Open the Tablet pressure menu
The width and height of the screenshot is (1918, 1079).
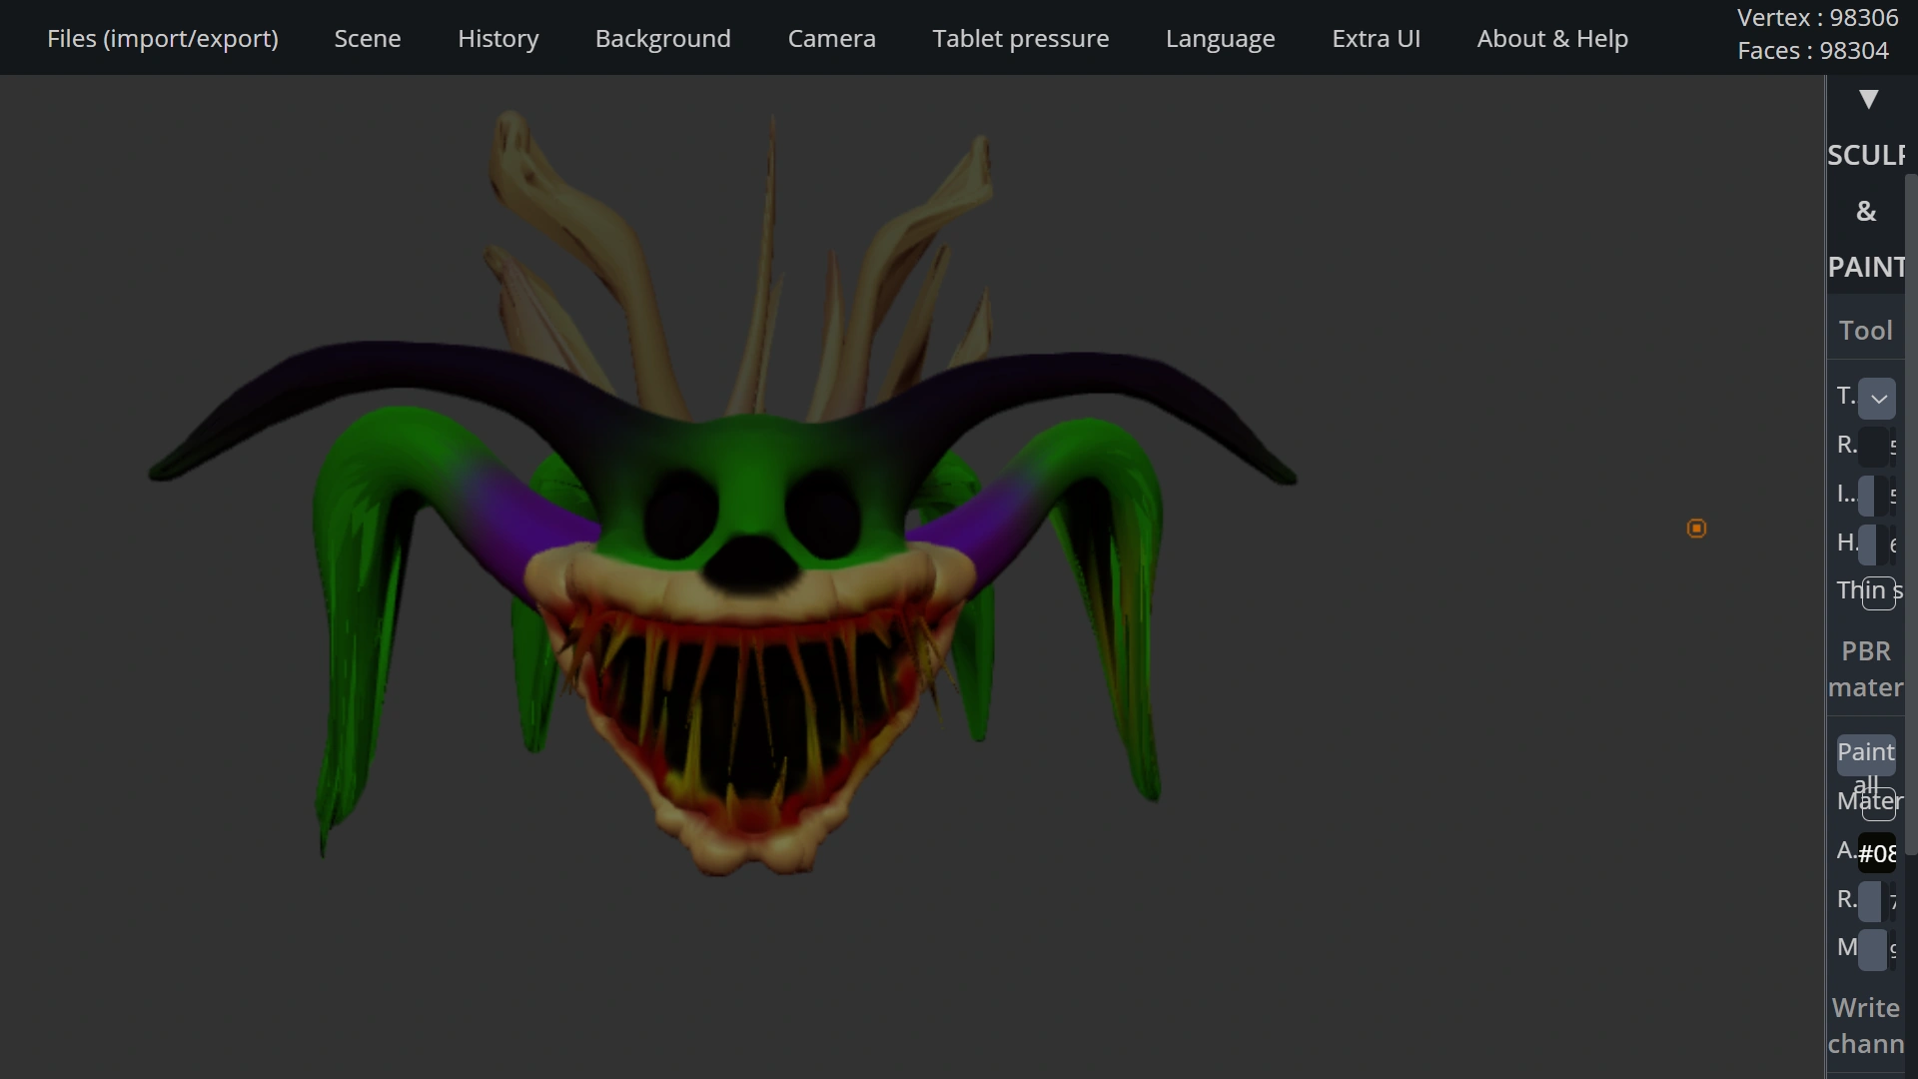(x=1020, y=38)
